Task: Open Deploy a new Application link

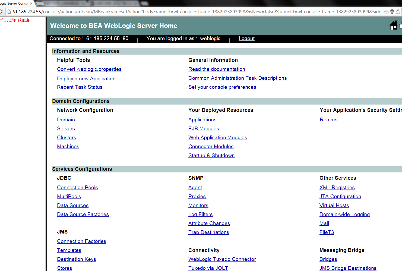Action: click(x=88, y=78)
